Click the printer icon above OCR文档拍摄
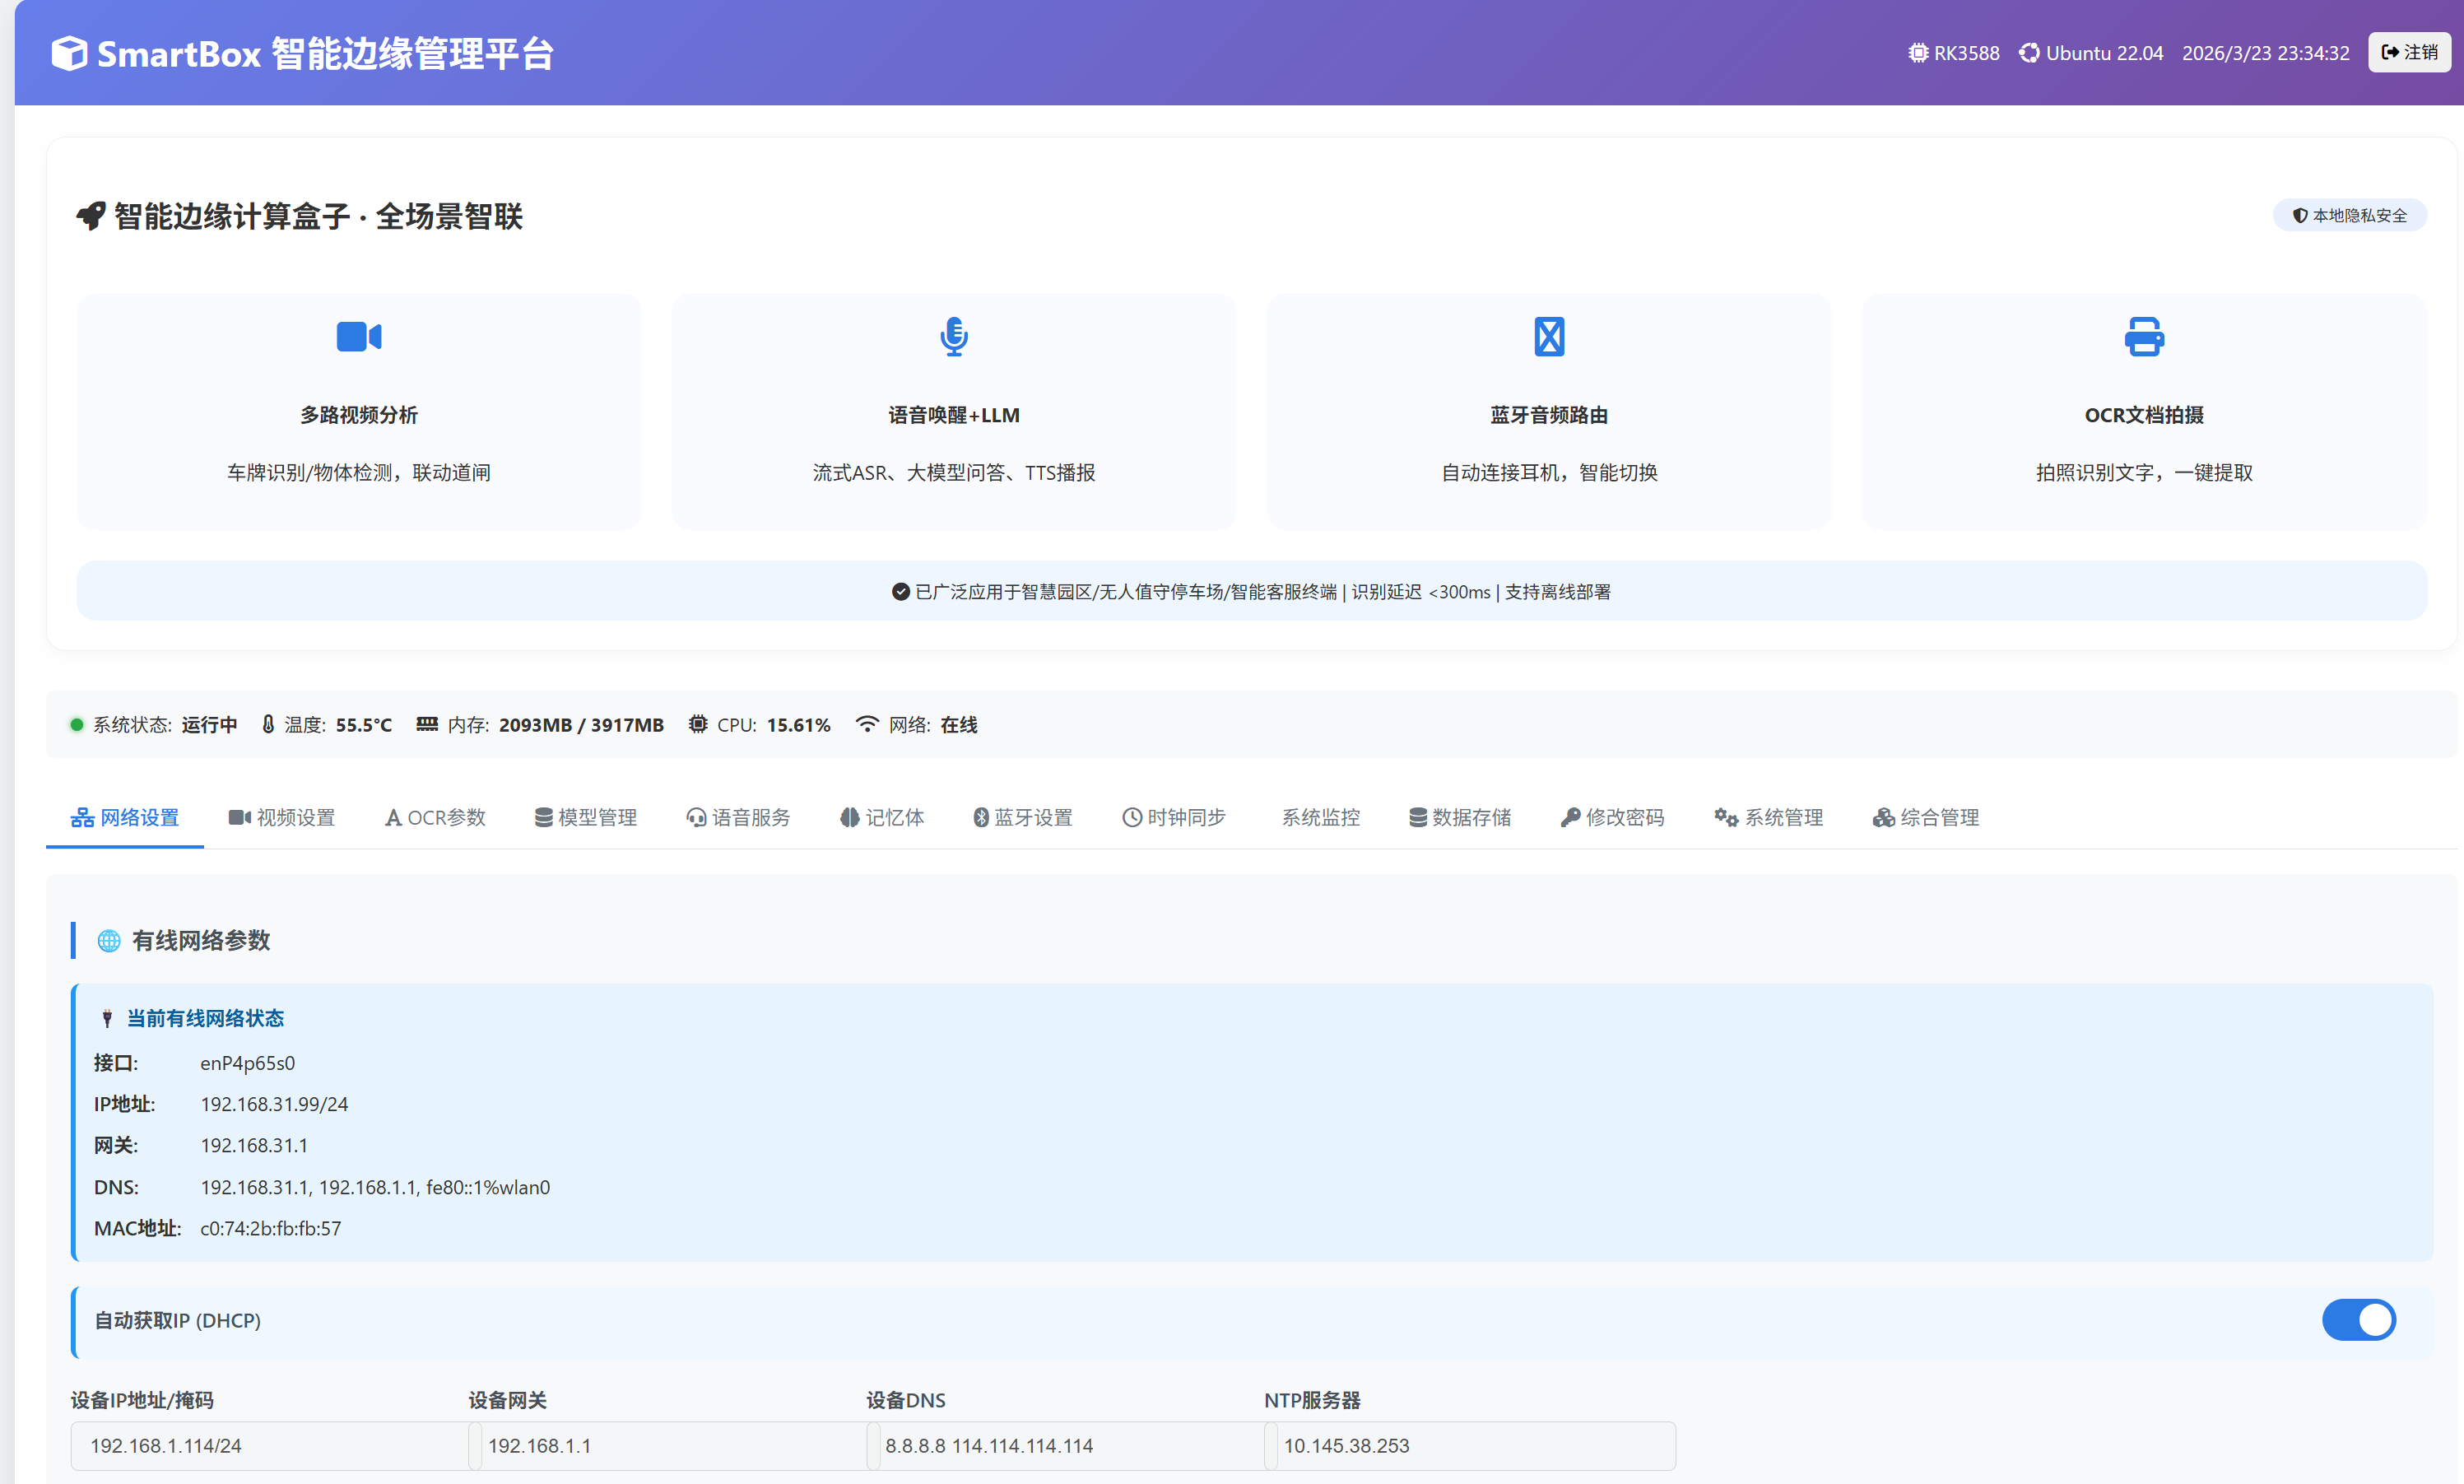The image size is (2464, 1484). click(x=2142, y=337)
